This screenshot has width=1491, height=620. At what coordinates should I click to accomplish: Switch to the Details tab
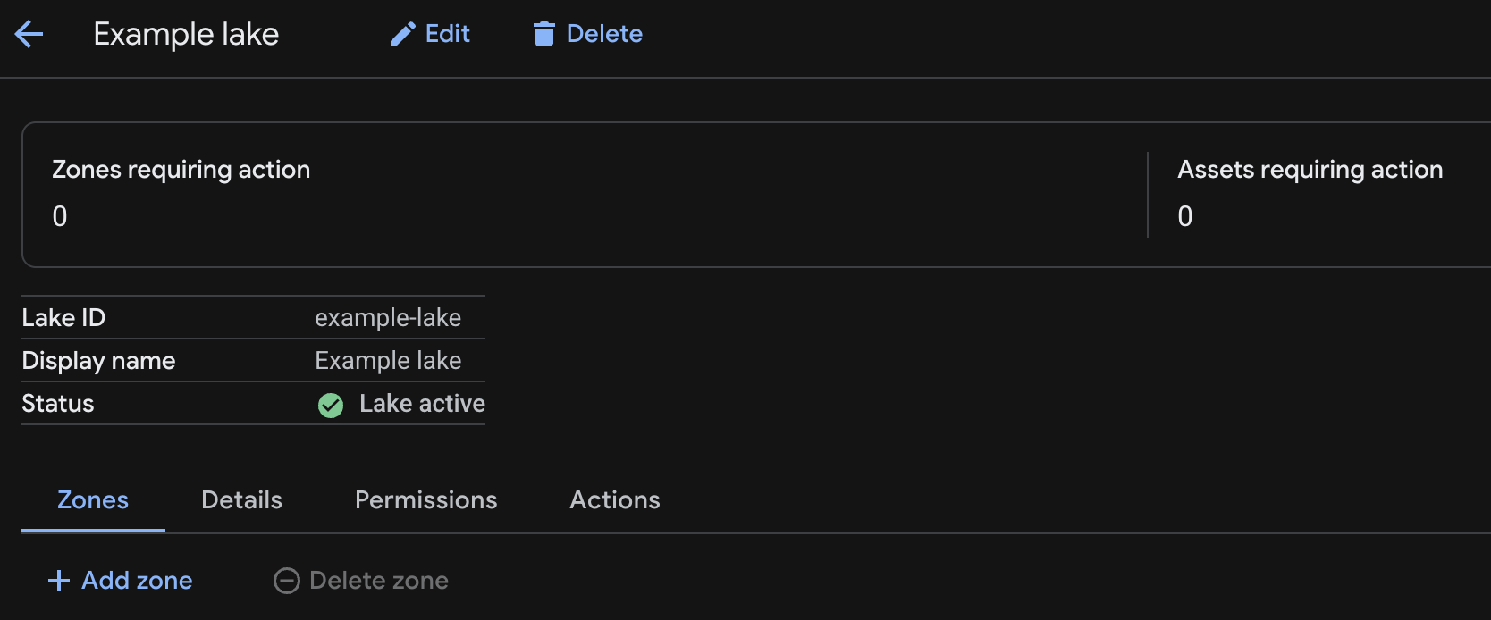241,500
